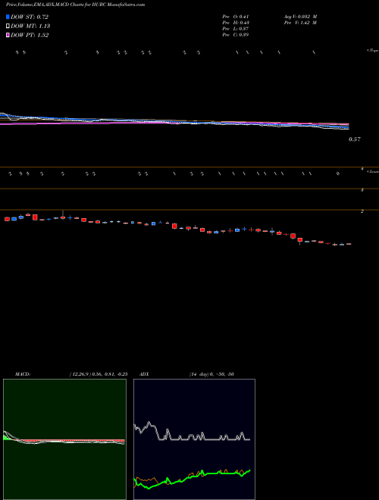This screenshot has width=379, height=500.
Task: Click the Avg V: 0.032 M value
Action: point(300,16)
